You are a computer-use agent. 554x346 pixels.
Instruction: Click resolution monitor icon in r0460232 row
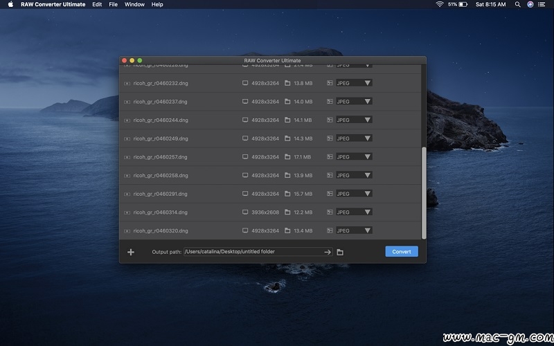point(245,83)
